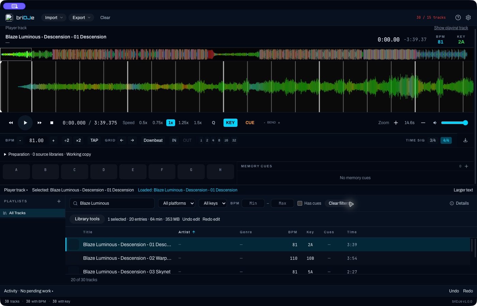Viewport: 477px width, 306px height.
Task: Select the 4/4 time signature
Action: click(446, 140)
